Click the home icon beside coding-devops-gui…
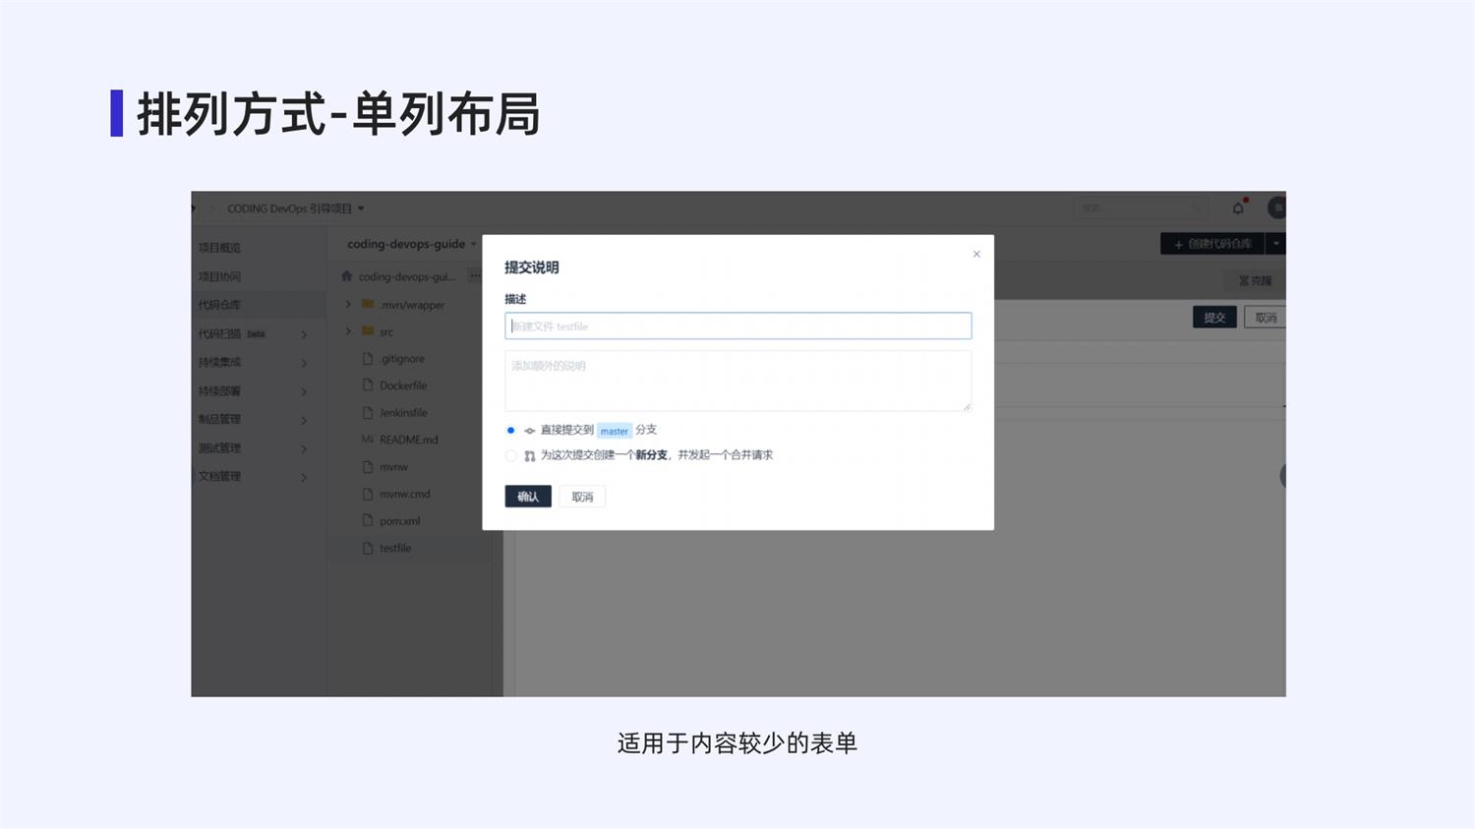 point(346,276)
